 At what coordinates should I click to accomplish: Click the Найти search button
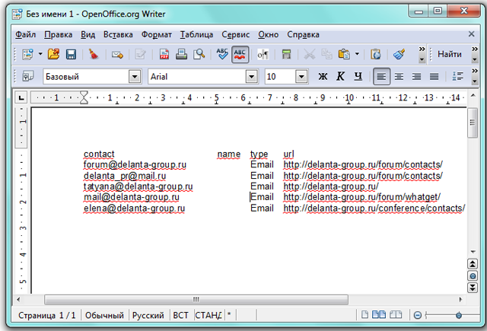click(450, 54)
